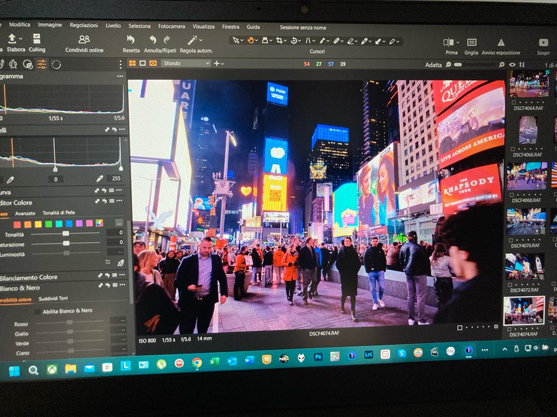Toggle the orange eye proofing view
Screen dimensions: 557x417
tap(153, 63)
